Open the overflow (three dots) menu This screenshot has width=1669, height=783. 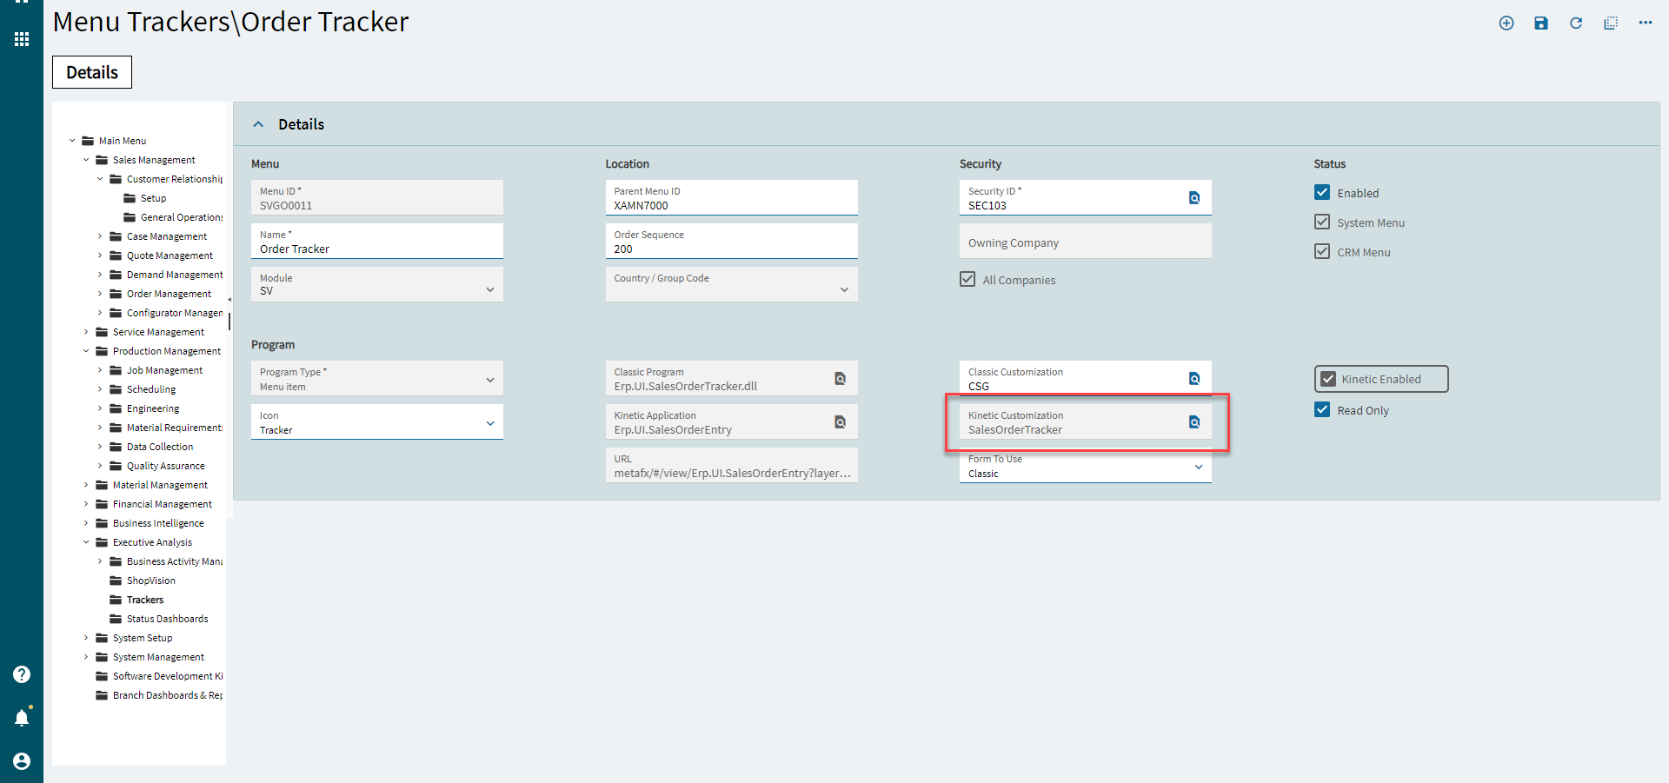pos(1646,23)
